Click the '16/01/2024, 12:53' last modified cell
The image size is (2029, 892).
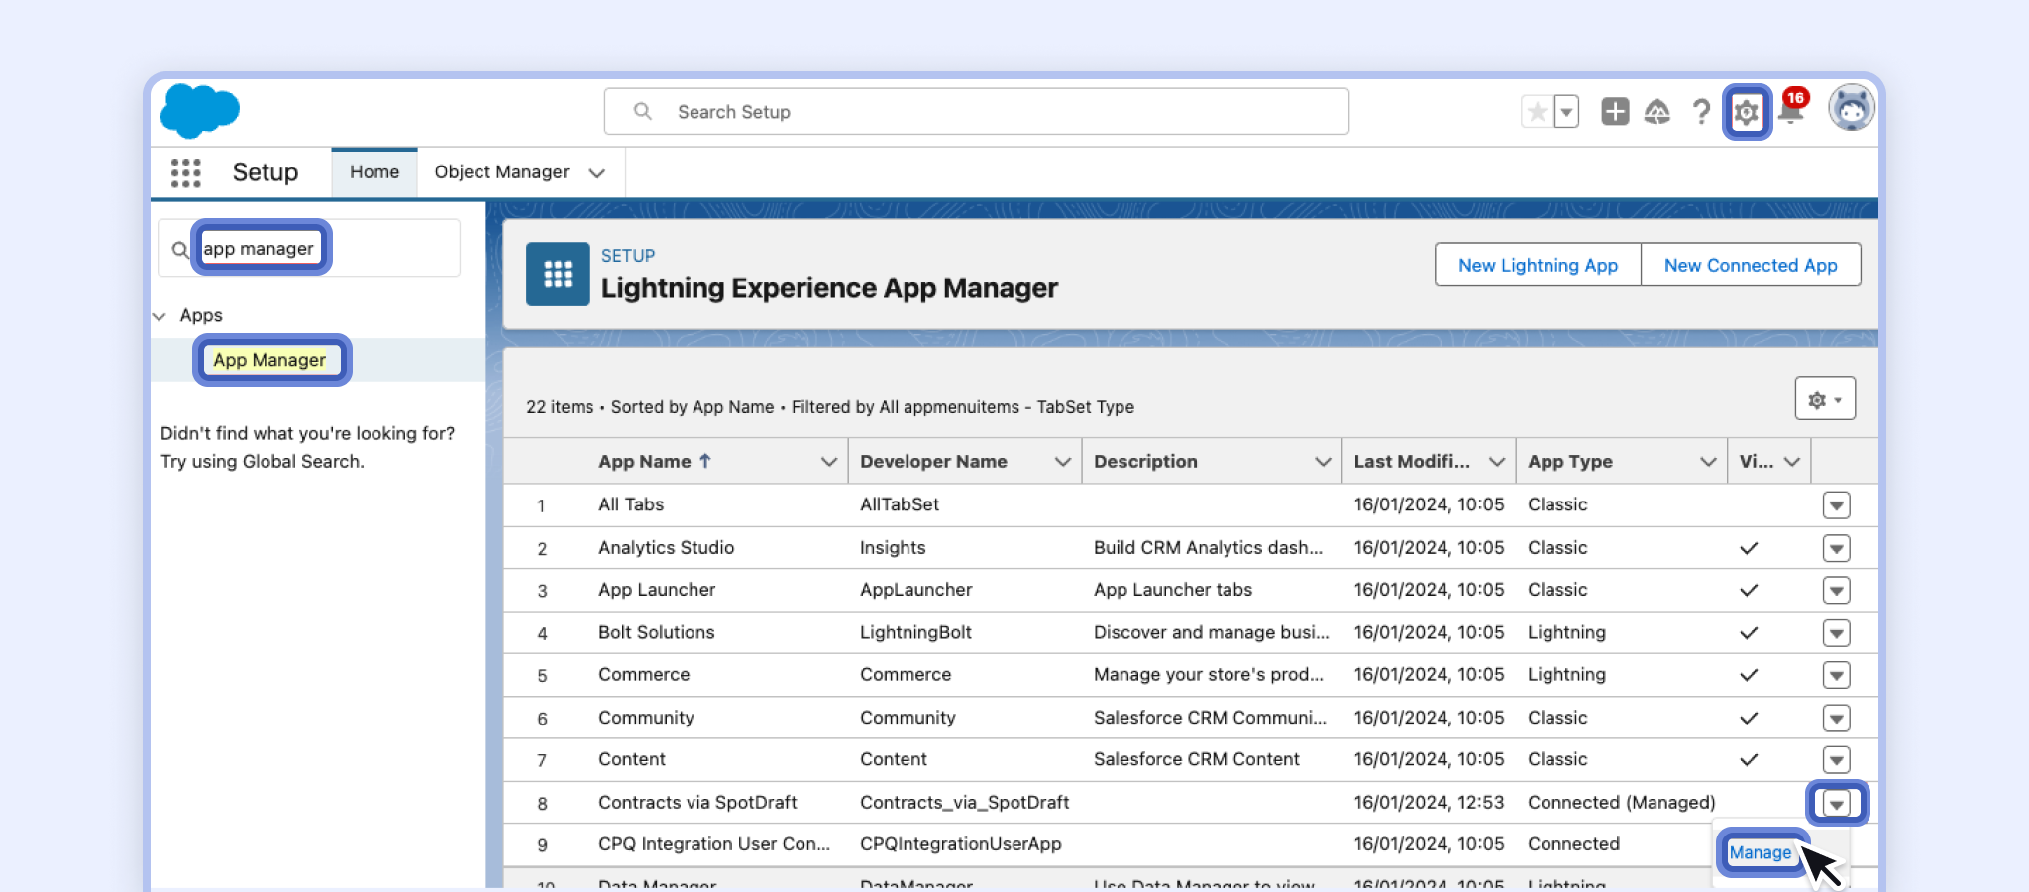(1429, 803)
